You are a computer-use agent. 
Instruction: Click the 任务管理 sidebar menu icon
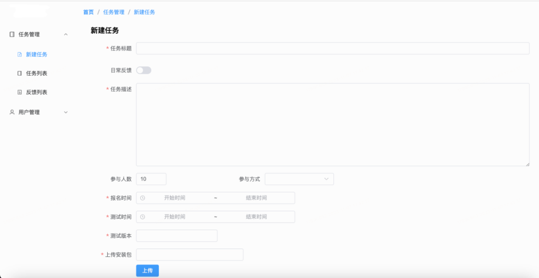(12, 34)
